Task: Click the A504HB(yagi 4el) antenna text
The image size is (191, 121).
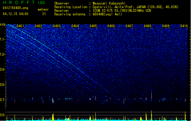Action: click(x=107, y=14)
